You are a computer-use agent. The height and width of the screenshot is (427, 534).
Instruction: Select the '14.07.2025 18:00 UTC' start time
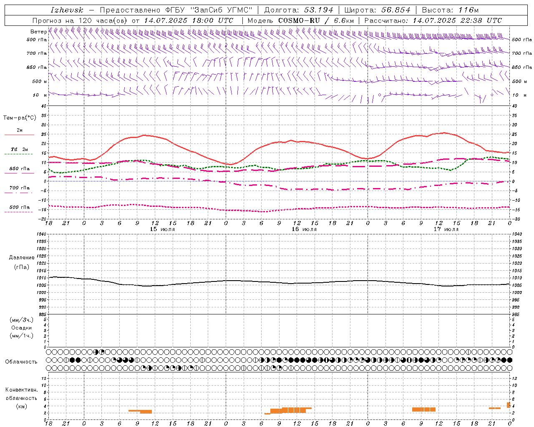pos(189,20)
